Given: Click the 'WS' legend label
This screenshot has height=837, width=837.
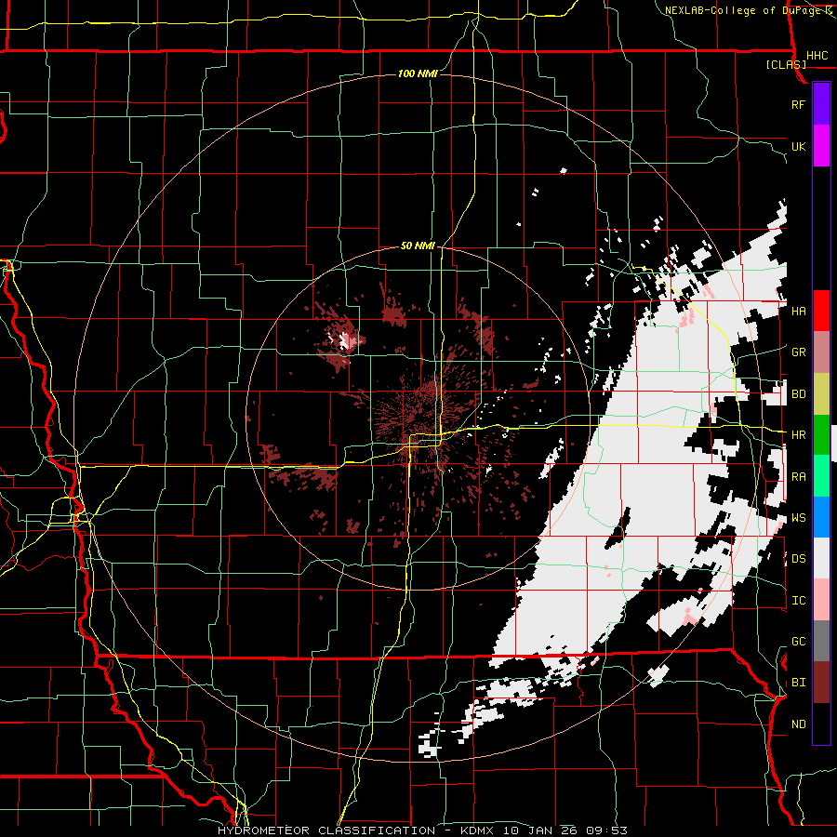Looking at the screenshot, I should point(798,518).
